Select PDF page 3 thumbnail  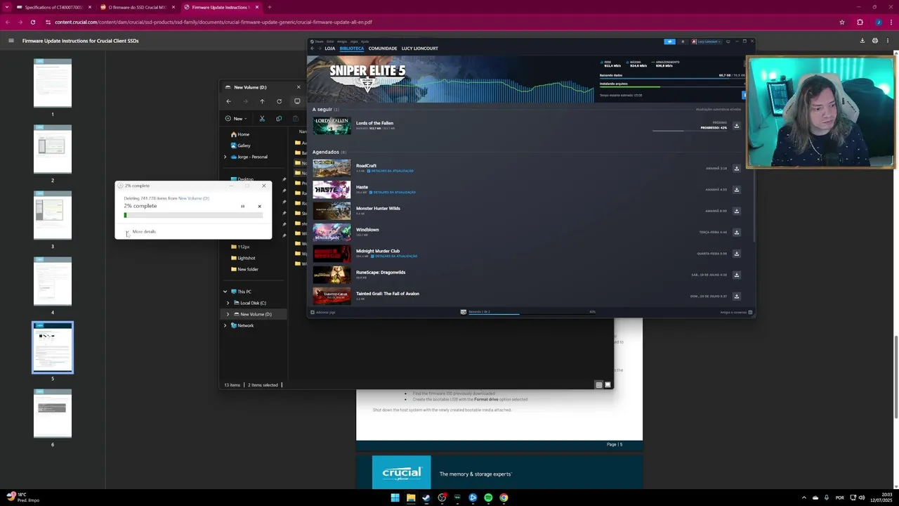click(53, 215)
